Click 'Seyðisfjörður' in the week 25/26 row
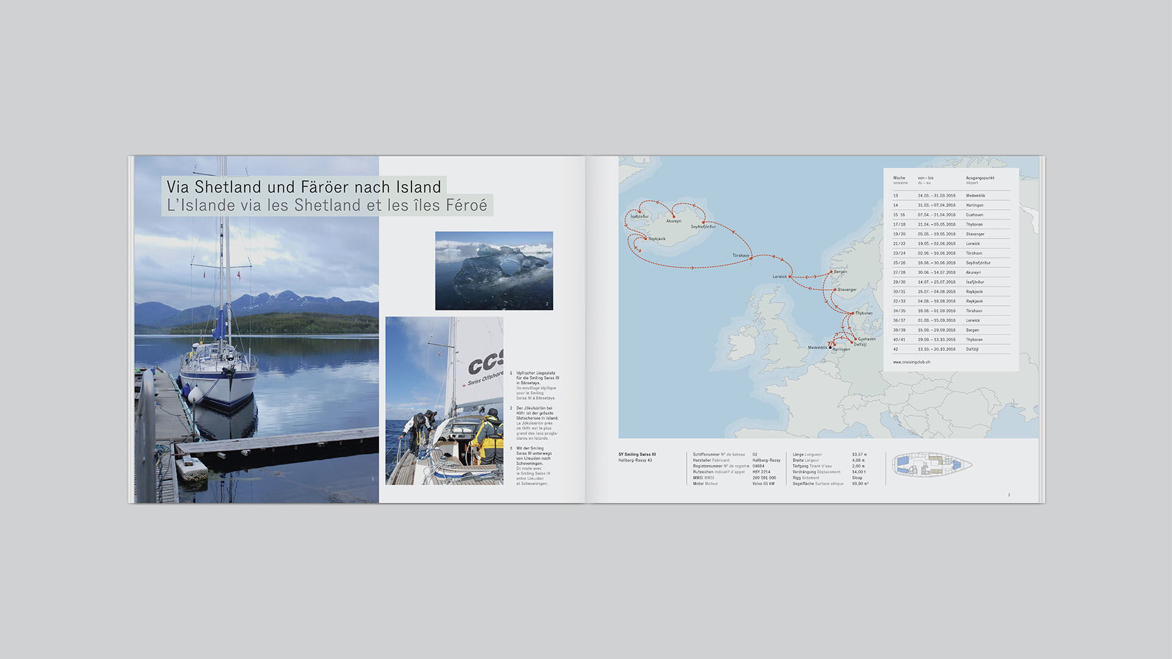Screen dimensions: 1172x659 [978, 262]
